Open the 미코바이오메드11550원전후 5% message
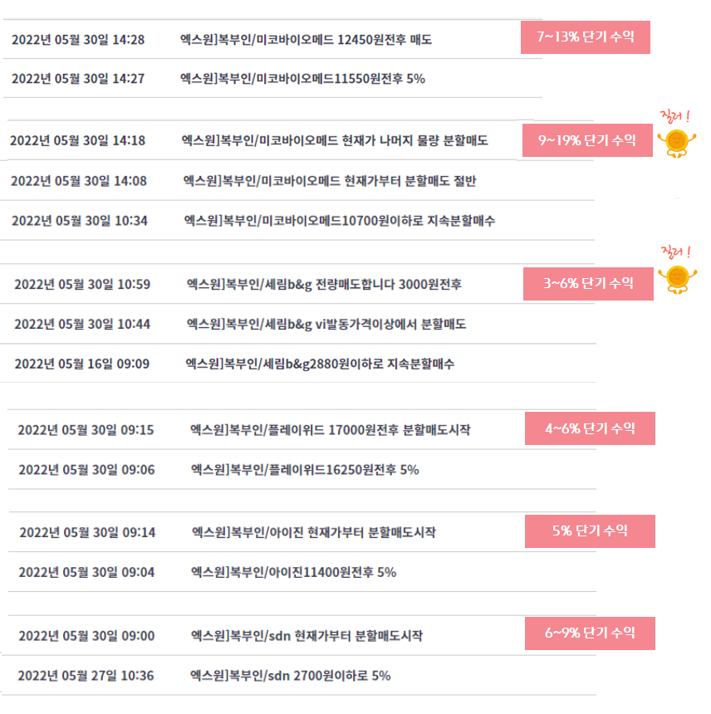Screen dimensions: 711x714 click(x=302, y=79)
